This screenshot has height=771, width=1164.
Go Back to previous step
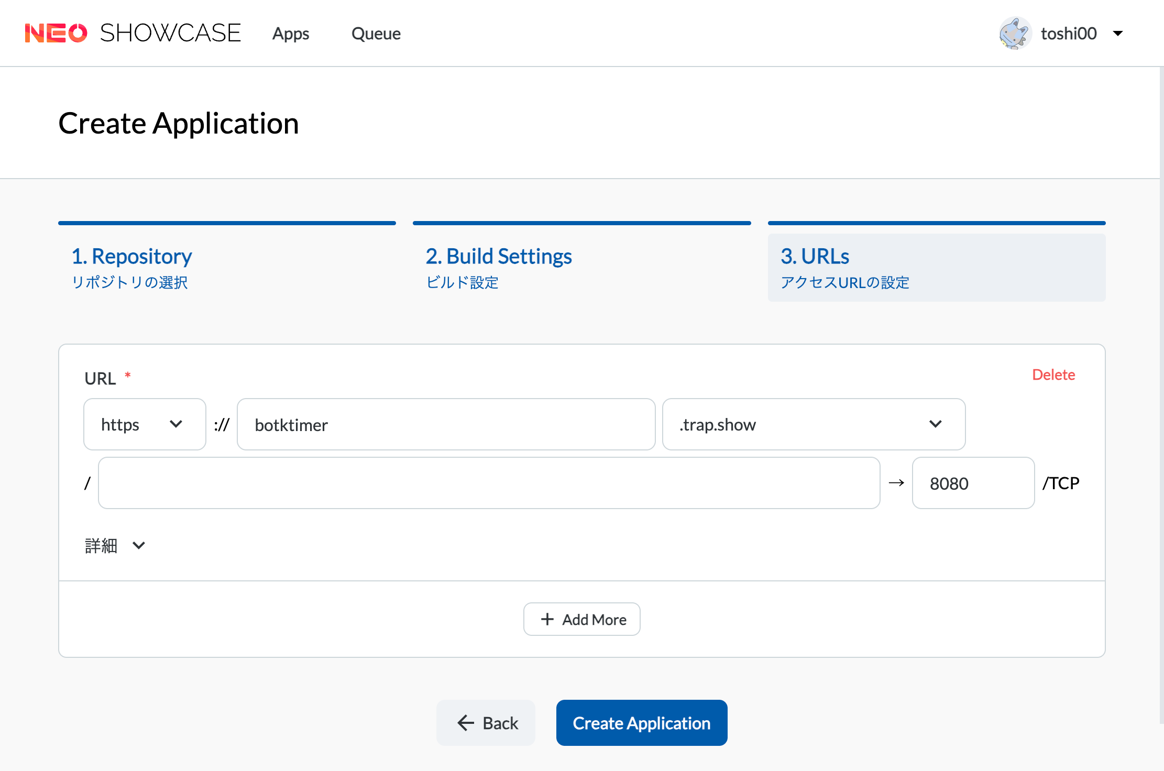tap(486, 723)
